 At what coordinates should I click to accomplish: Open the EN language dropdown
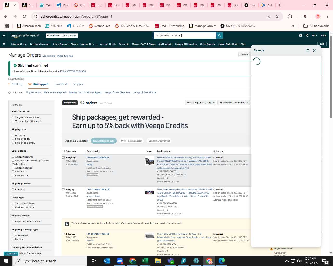[315, 36]
